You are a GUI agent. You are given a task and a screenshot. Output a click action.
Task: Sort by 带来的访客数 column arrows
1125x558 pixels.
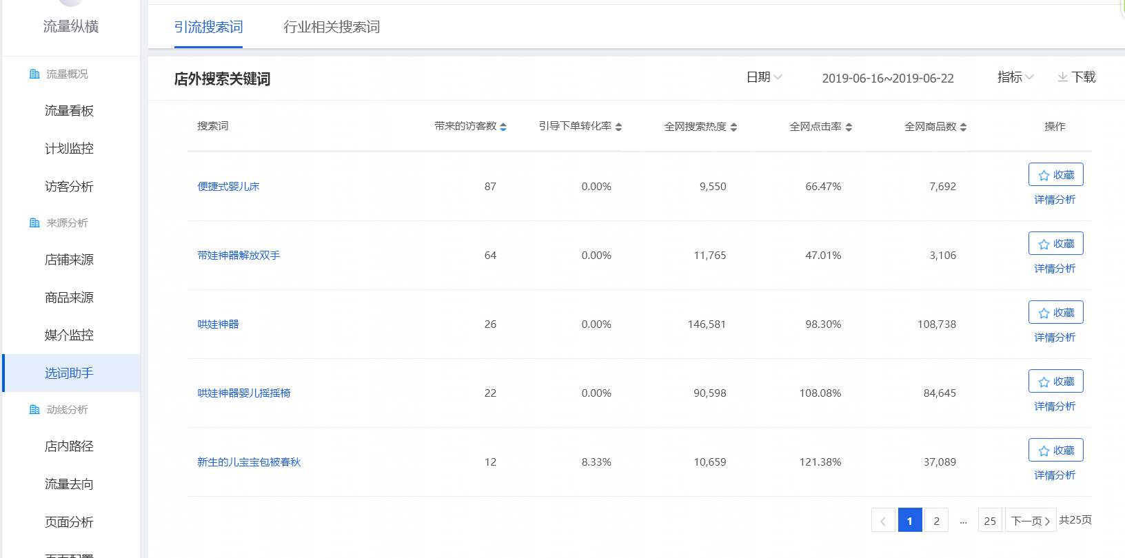tap(503, 127)
